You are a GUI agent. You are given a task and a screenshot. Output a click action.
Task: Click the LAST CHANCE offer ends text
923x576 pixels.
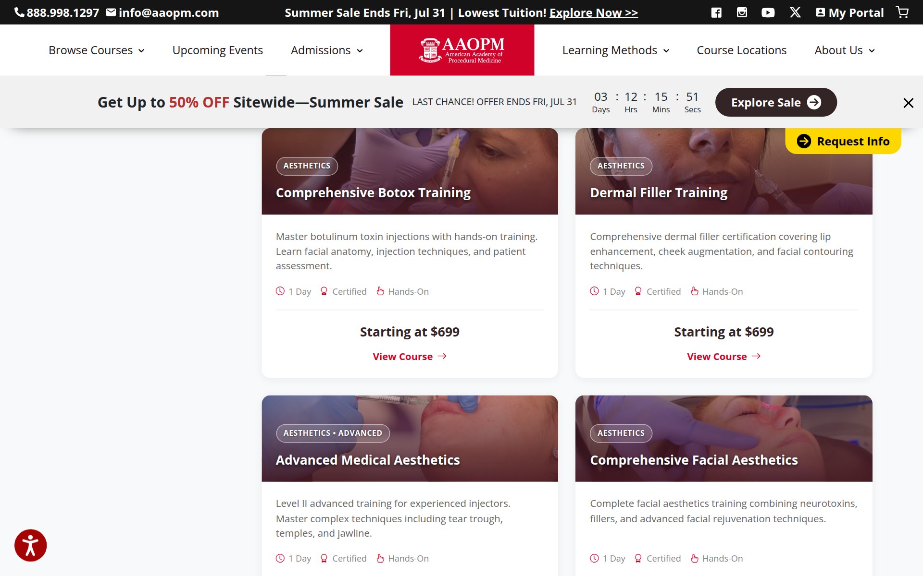pos(494,102)
